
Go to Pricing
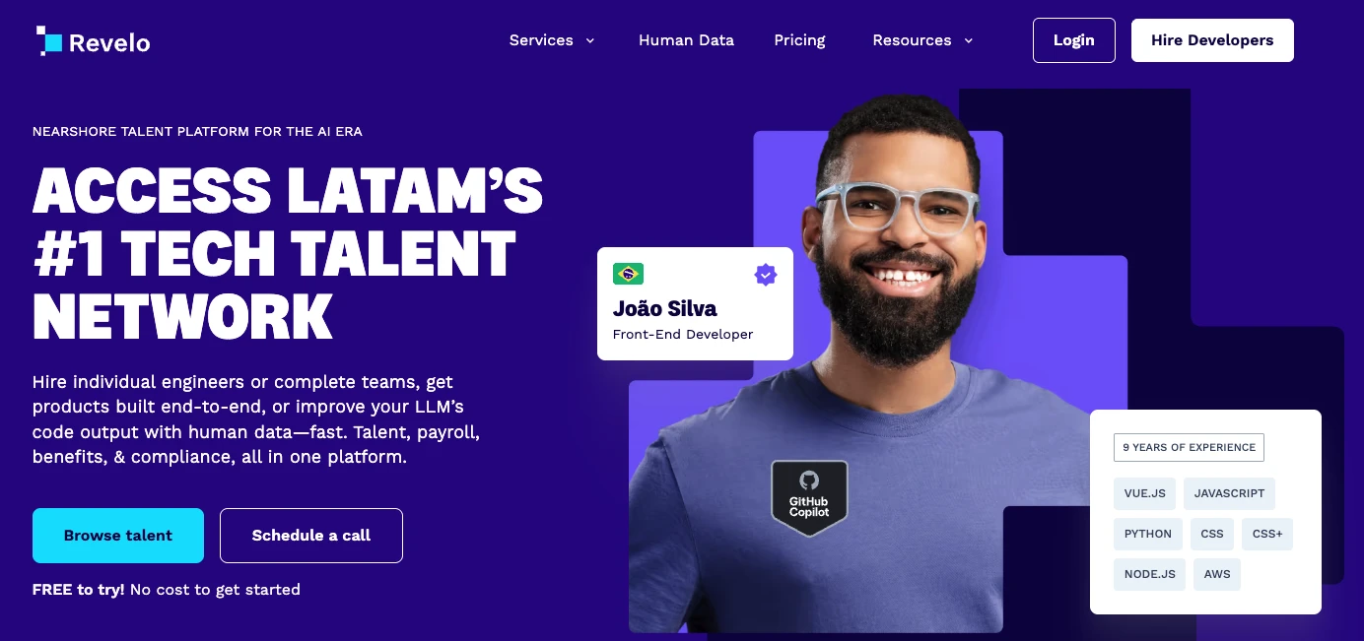point(799,40)
